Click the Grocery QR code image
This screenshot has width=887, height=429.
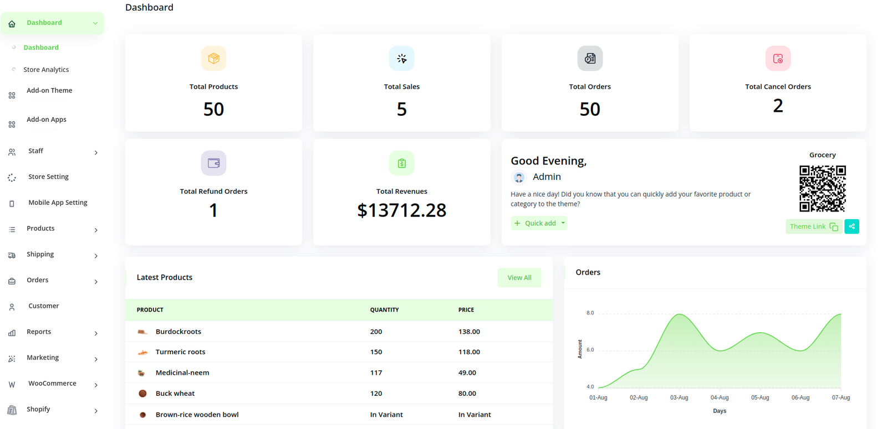[822, 189]
